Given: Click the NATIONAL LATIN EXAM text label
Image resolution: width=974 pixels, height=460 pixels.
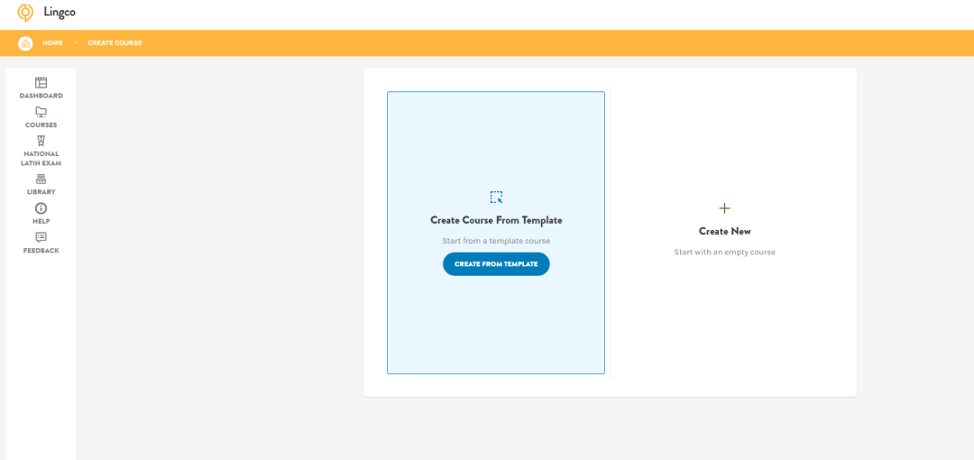Looking at the screenshot, I should [41, 159].
